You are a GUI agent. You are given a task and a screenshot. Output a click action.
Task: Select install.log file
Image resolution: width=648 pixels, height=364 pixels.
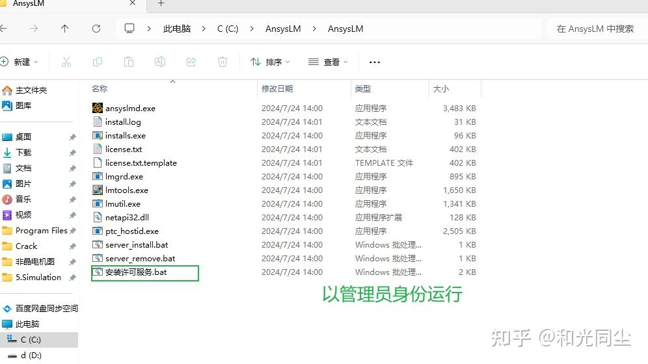click(x=123, y=122)
